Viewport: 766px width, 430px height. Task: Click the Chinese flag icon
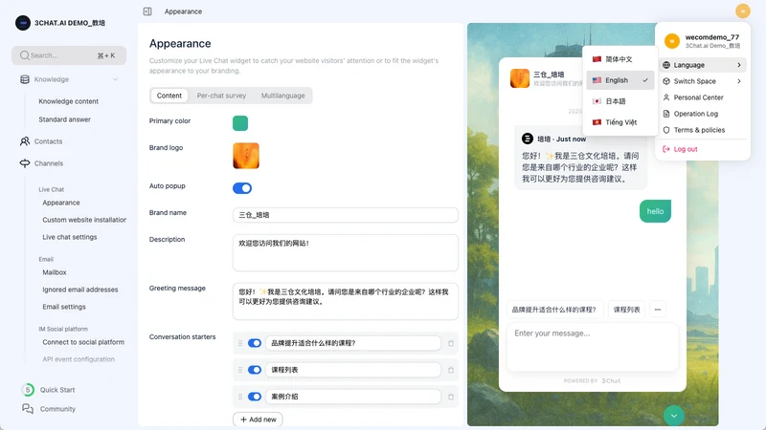[x=597, y=59]
